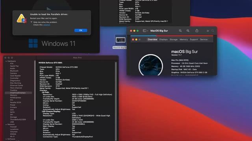The height and width of the screenshot is (141, 252).
Task: Select Fibre Channel in the Hardware list
Action: pyautogui.click(x=16, y=88)
